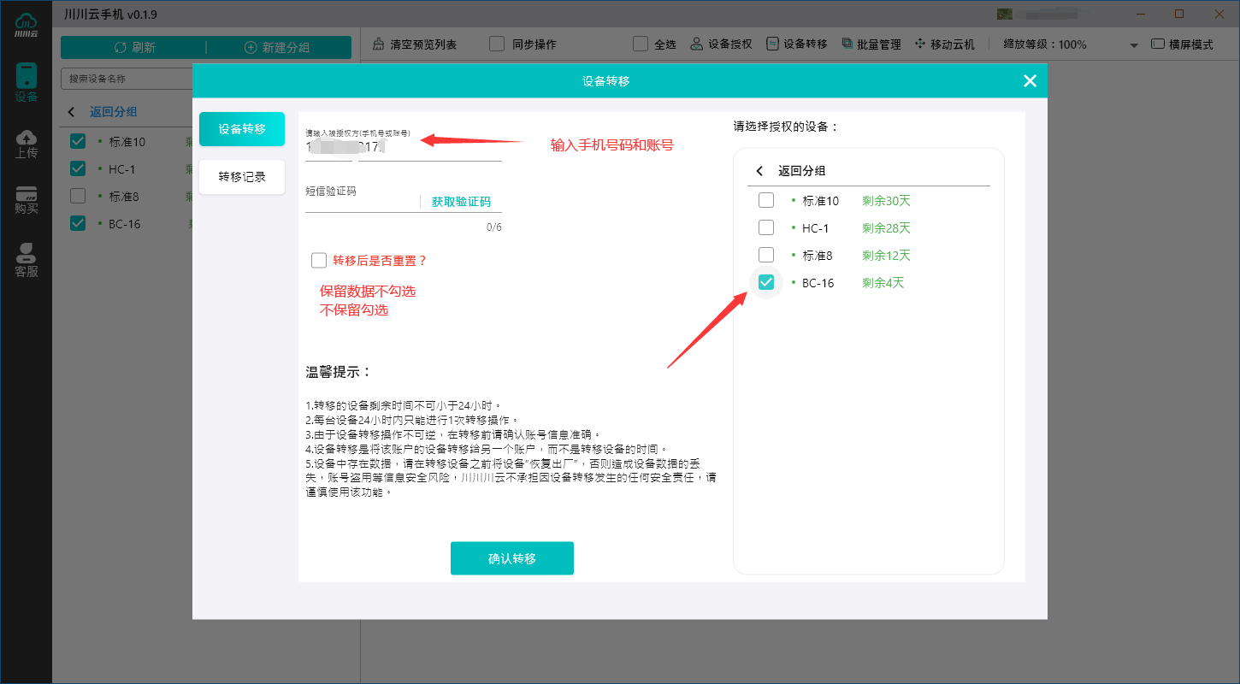Open the 设备 sidebar panel

pos(26,81)
